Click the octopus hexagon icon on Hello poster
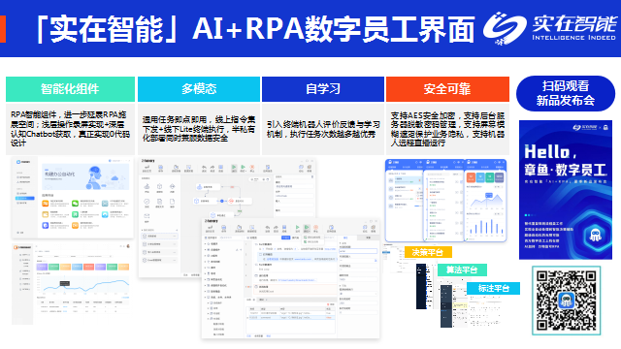 pyautogui.click(x=595, y=236)
